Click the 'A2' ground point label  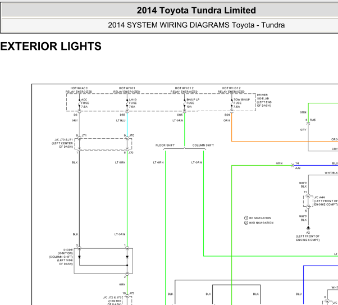coord(308,233)
